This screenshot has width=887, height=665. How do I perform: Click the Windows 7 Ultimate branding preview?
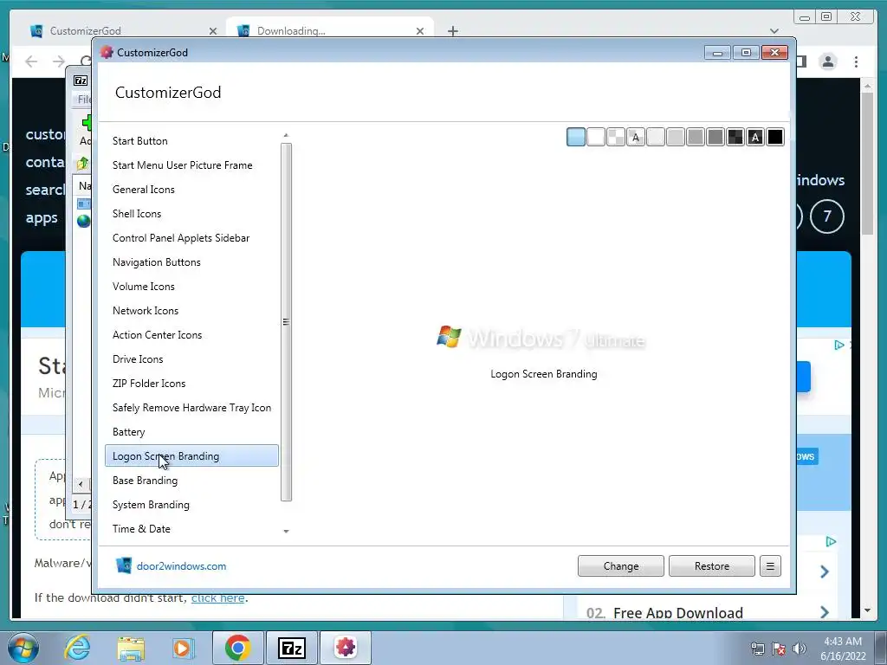541,339
